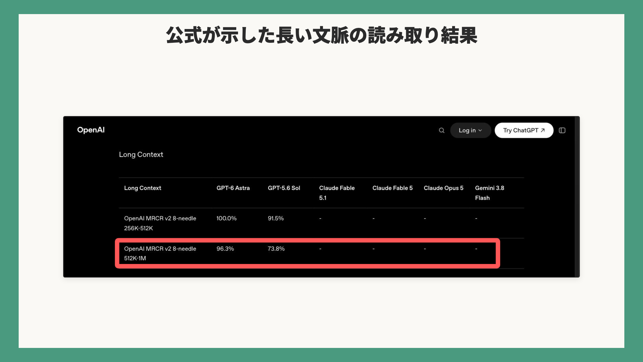This screenshot has height=362, width=643.
Task: Click the 'GPT-6 Astra' column header
Action: (x=233, y=188)
